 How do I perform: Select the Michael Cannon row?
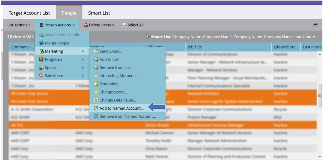(163, 133)
